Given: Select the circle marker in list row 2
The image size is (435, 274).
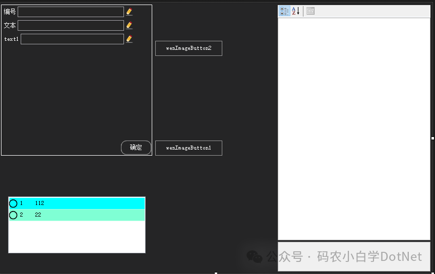Looking at the screenshot, I should click(x=13, y=215).
